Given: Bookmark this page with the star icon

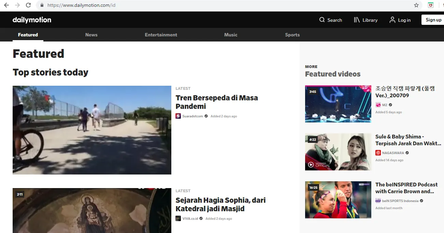Looking at the screenshot, I should coord(416,5).
